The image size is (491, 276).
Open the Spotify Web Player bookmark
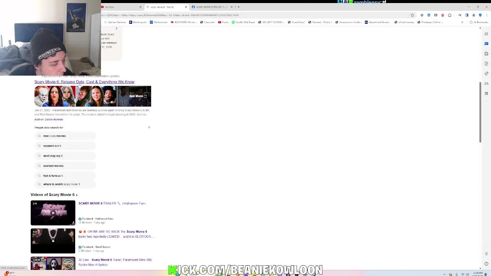(x=243, y=22)
